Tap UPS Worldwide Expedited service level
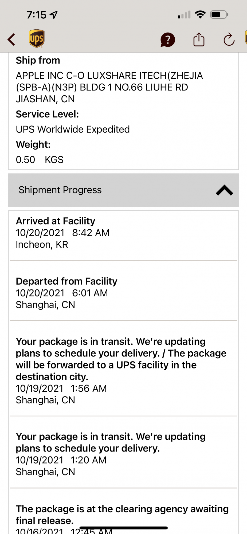Screen dimensions: 247x534 [x=73, y=129]
